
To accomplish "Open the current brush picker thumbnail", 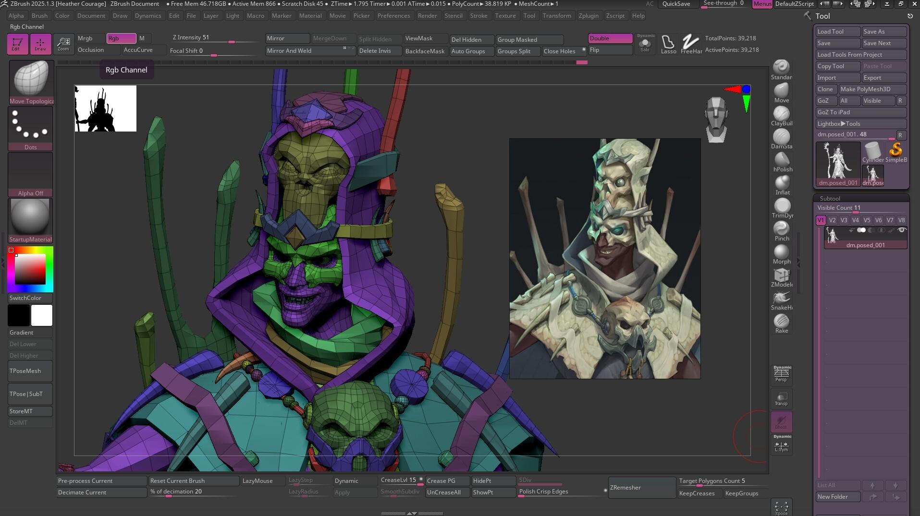I will [x=31, y=82].
